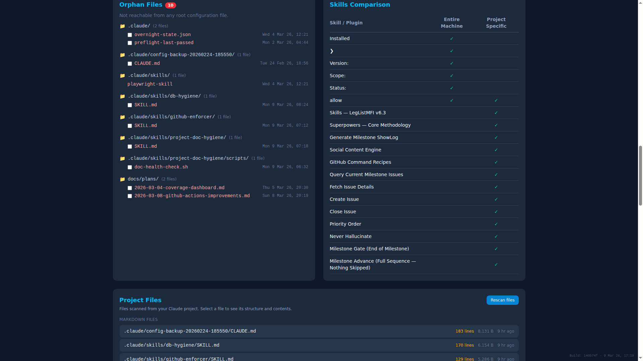Click the folder icon beside project-doc-hygiene/scripts/
The height and width of the screenshot is (361, 643).
pos(123,158)
